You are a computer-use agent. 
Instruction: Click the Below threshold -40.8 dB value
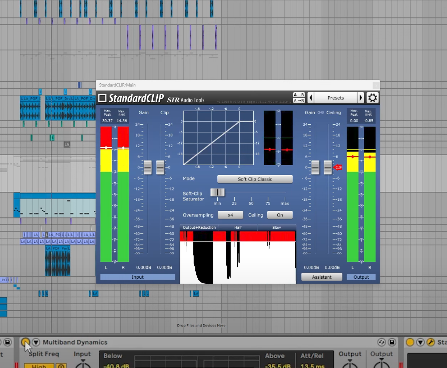tap(116, 366)
